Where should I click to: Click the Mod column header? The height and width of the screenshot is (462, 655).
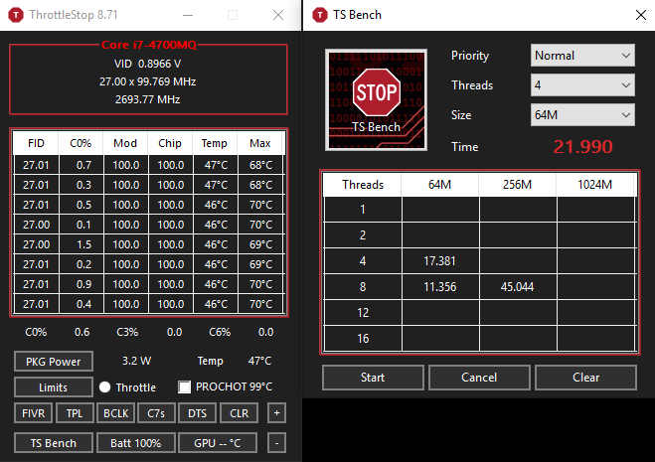pyautogui.click(x=125, y=143)
